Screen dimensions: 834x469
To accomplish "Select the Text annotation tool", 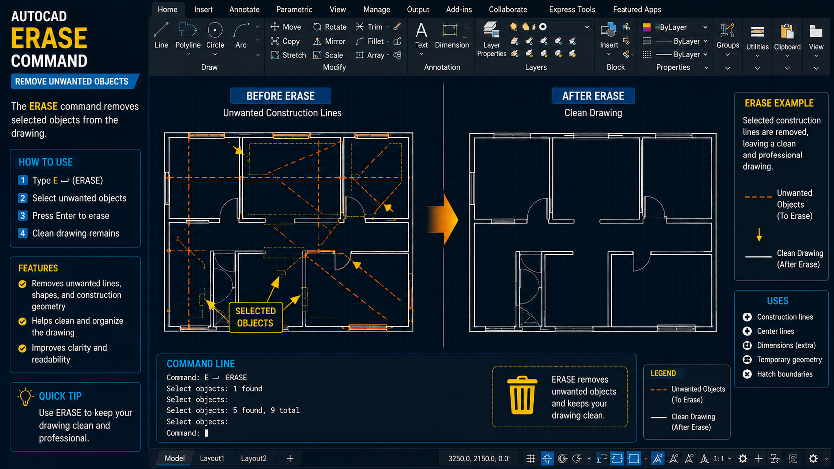I will tap(421, 35).
